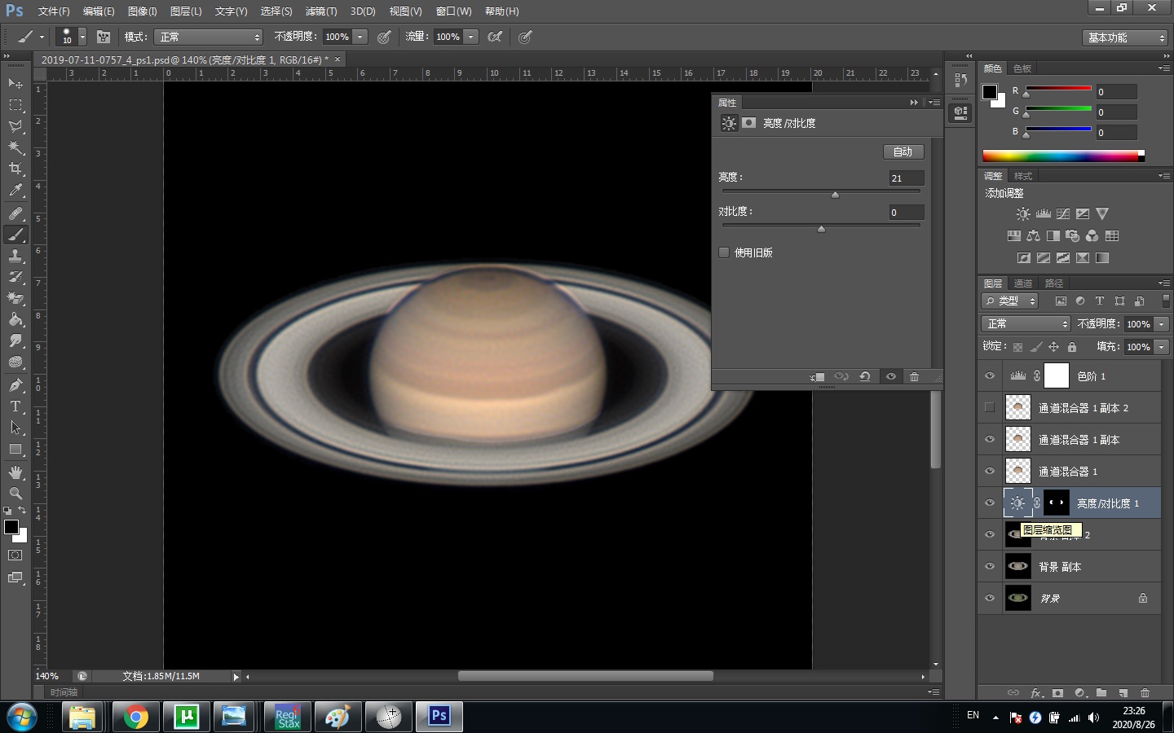Expand the 不透明度 dropdown in options bar

(360, 37)
